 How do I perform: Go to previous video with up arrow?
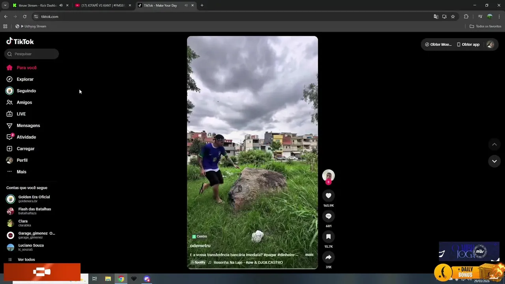tap(494, 144)
